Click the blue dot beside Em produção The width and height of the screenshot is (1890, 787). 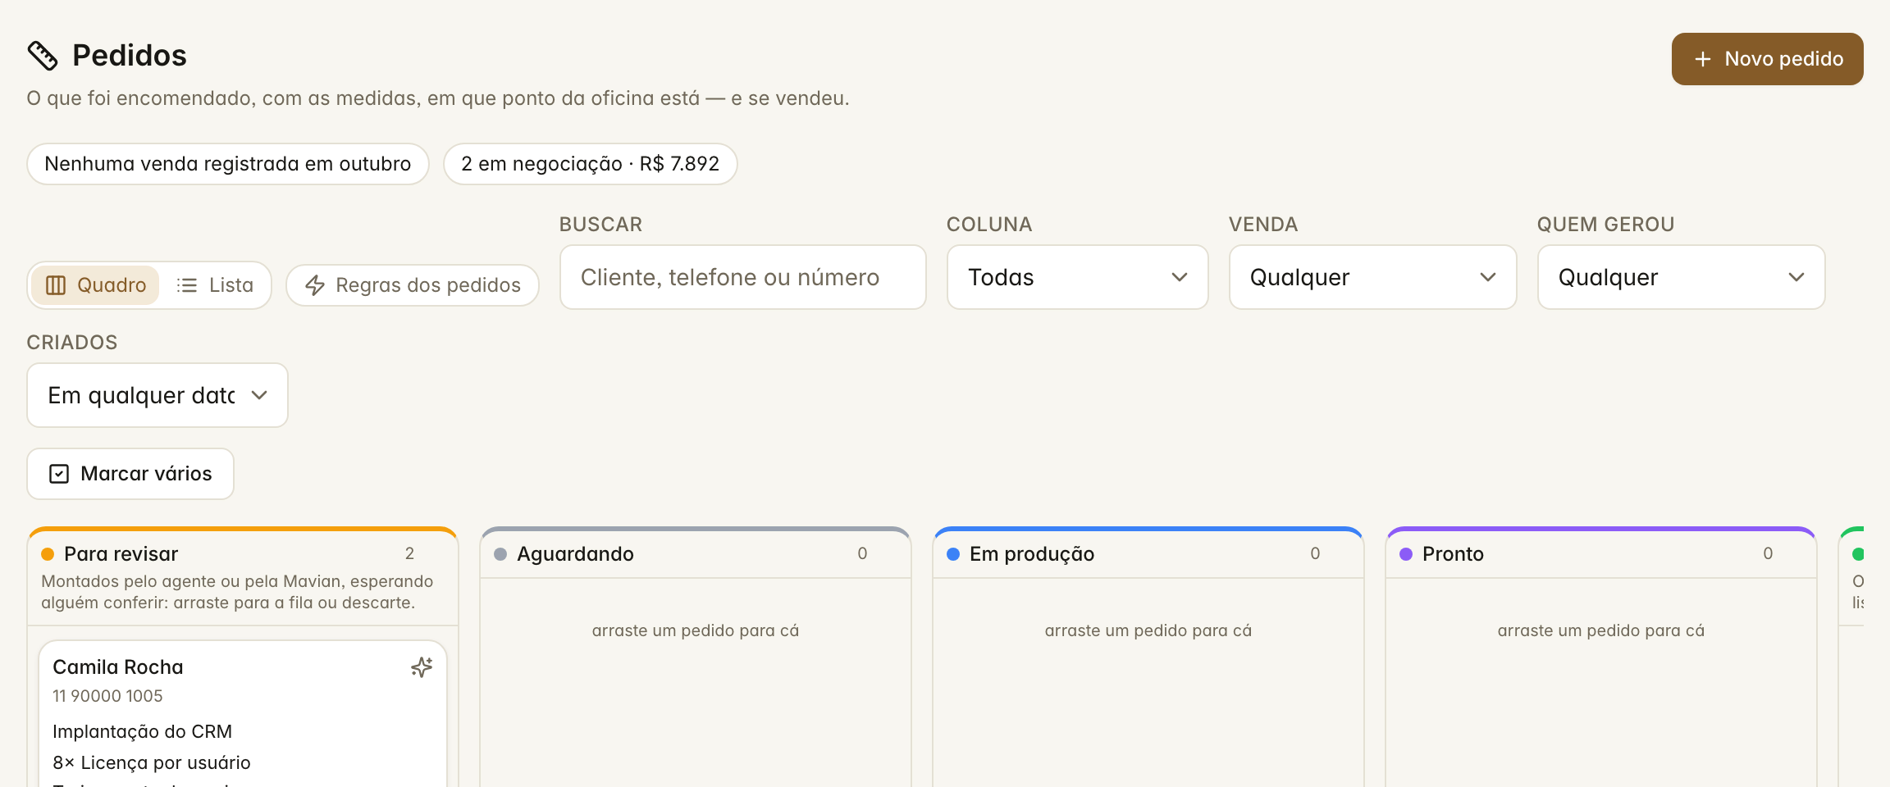pyautogui.click(x=953, y=554)
